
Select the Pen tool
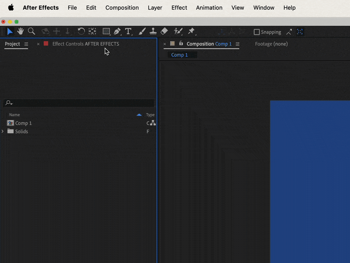click(x=117, y=32)
